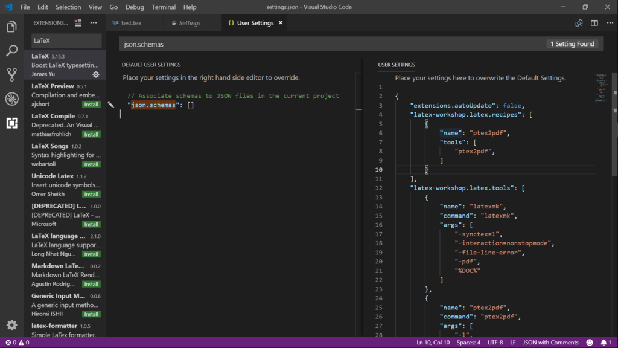
Task: Select the LaTeX 5.15.3 extension entry
Action: click(x=65, y=65)
